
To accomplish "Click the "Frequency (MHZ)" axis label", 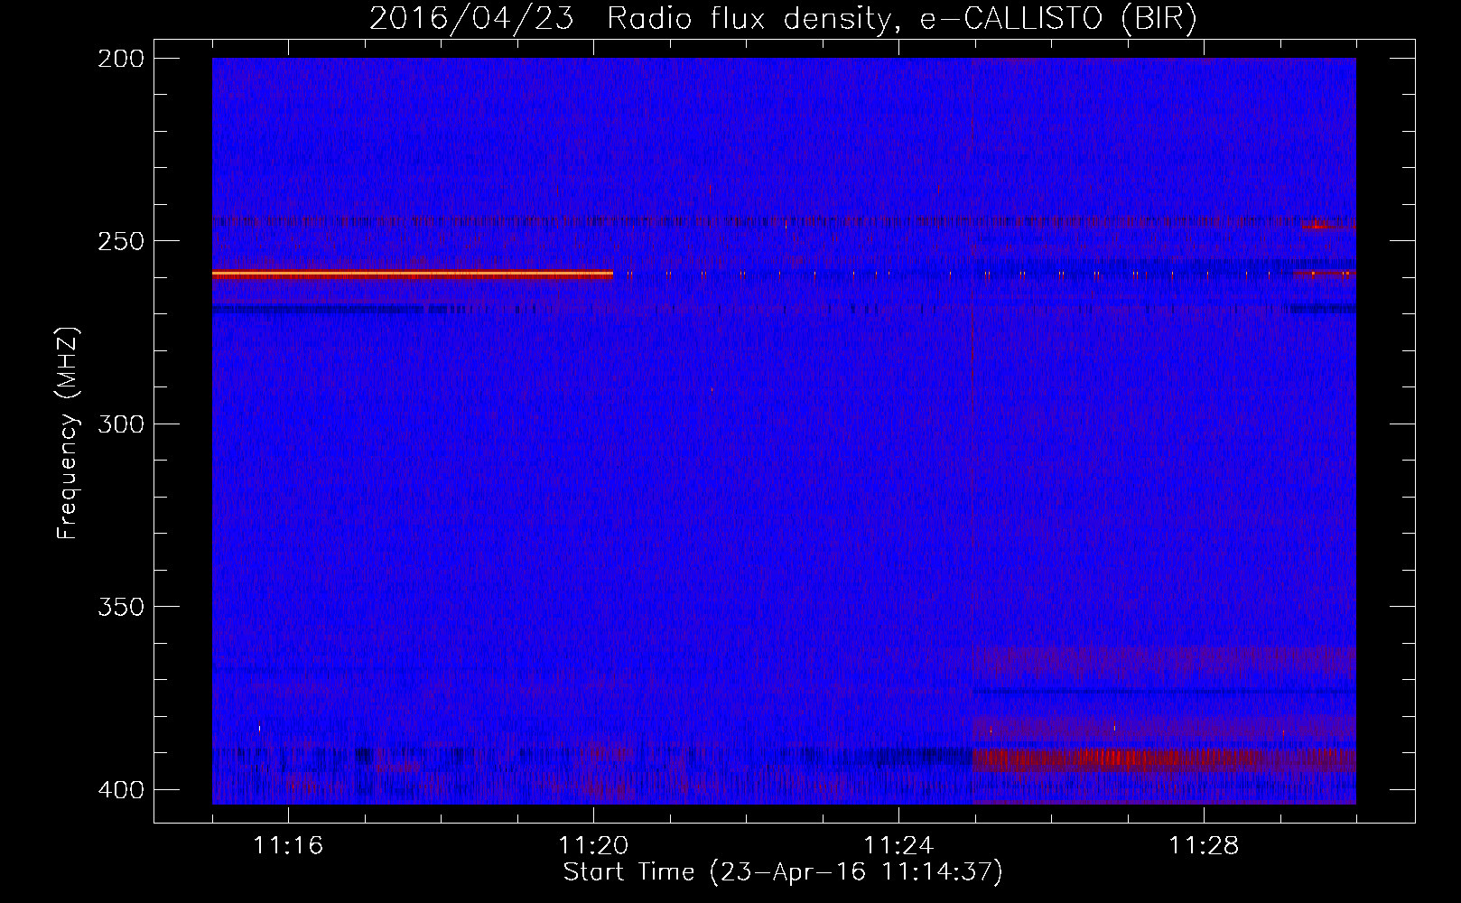I will [x=69, y=433].
